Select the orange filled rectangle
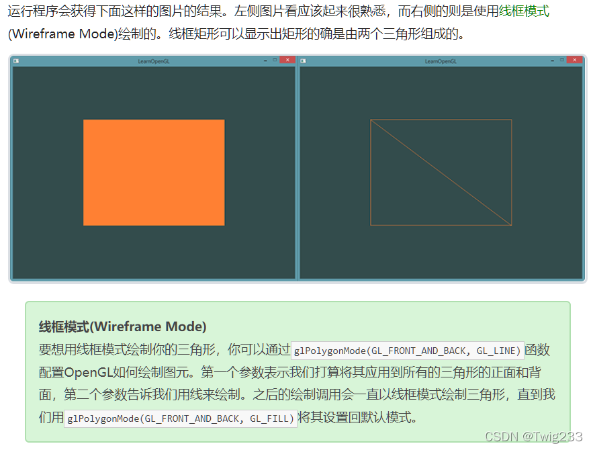The image size is (593, 450). [x=153, y=172]
